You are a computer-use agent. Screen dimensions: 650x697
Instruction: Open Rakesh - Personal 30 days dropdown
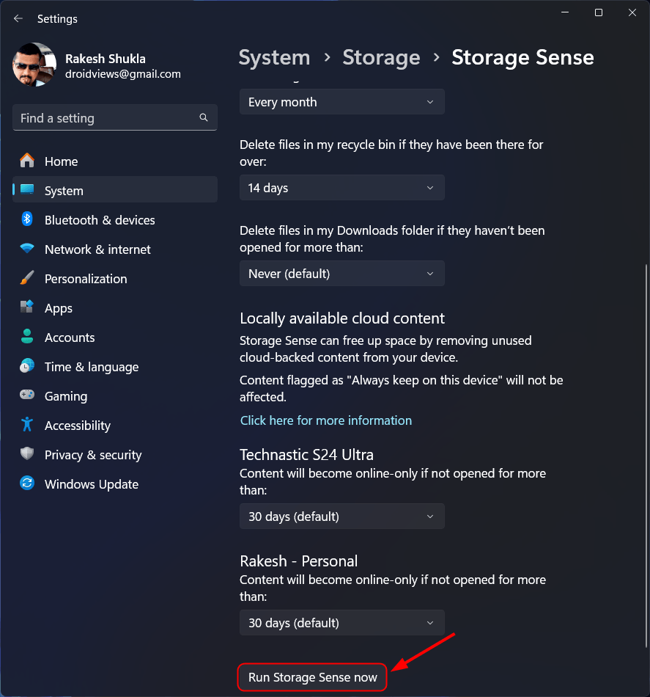point(341,623)
